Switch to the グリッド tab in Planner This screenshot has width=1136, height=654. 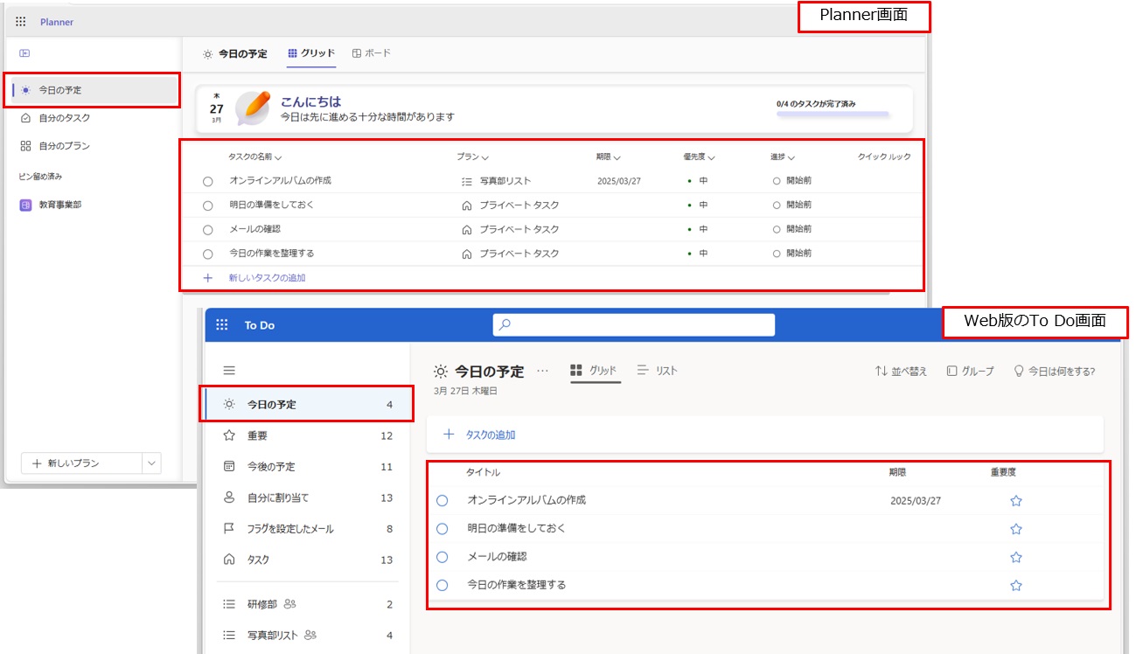pyautogui.click(x=311, y=53)
